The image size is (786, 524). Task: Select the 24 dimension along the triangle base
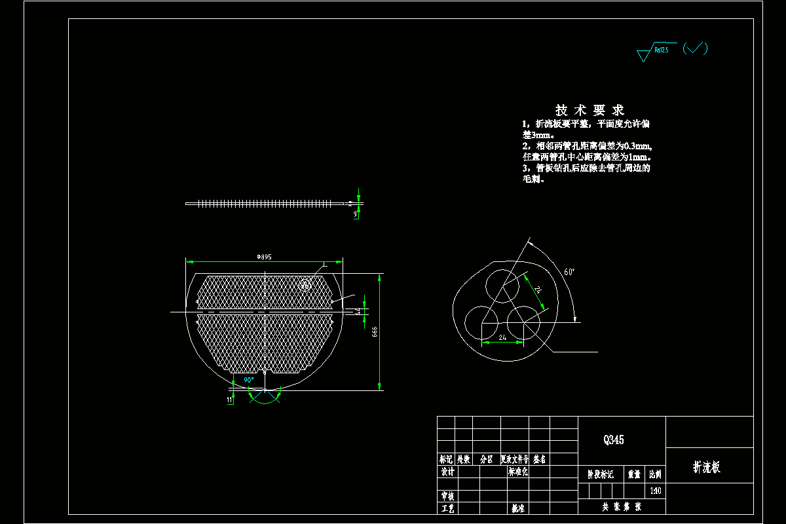[x=502, y=338]
